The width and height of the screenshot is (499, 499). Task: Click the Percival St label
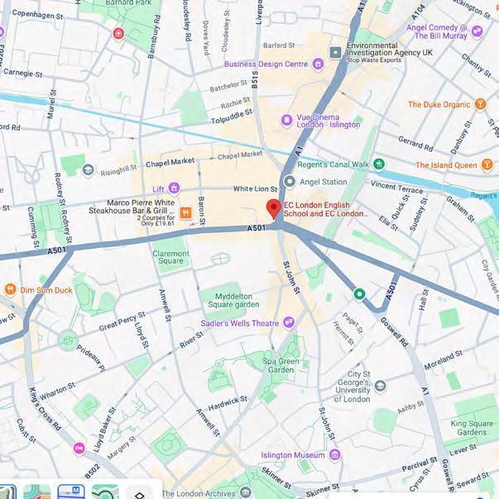tap(420, 464)
